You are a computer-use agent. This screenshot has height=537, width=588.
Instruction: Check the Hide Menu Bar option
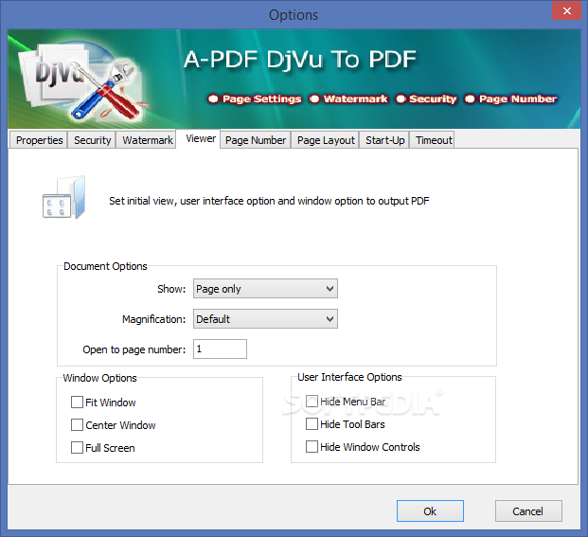pos(312,402)
